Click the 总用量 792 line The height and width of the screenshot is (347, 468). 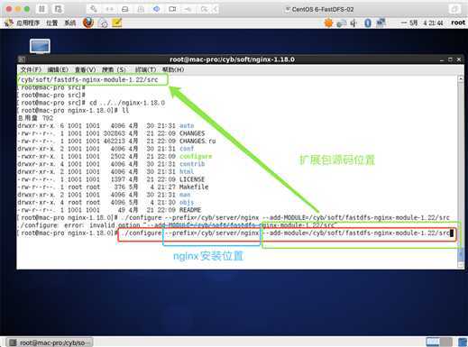tap(35, 118)
